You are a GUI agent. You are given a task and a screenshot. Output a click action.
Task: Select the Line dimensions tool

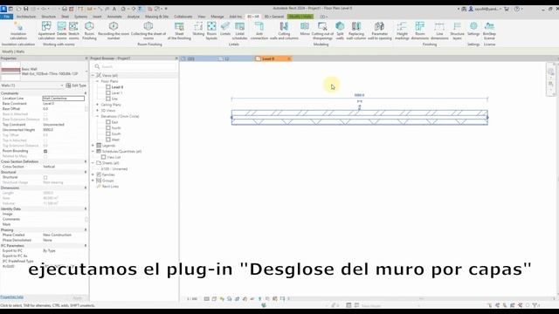439,31
